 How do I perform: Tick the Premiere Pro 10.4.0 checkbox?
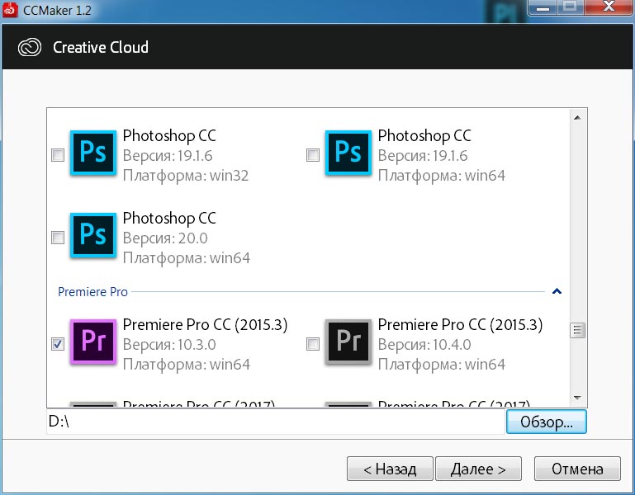click(x=313, y=344)
